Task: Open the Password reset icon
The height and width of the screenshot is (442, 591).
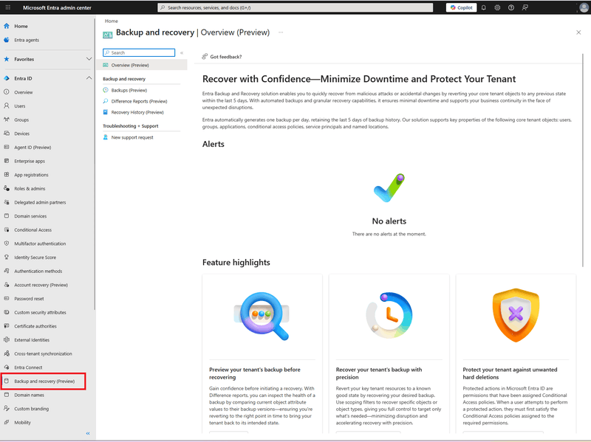Action: point(7,299)
